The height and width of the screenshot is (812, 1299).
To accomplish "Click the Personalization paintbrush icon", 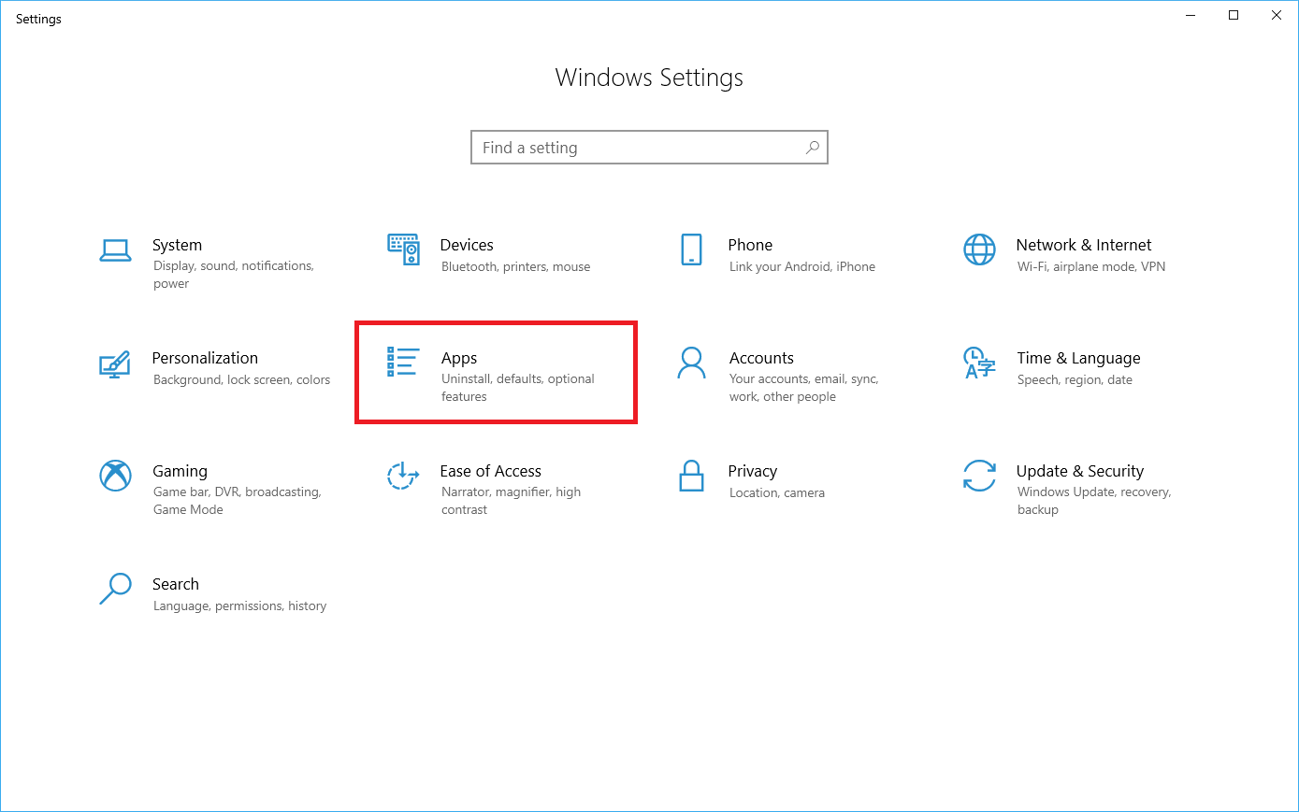I will (115, 363).
